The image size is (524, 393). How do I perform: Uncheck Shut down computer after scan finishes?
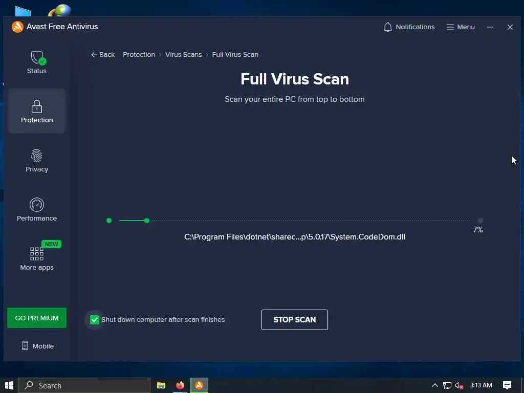tap(95, 320)
